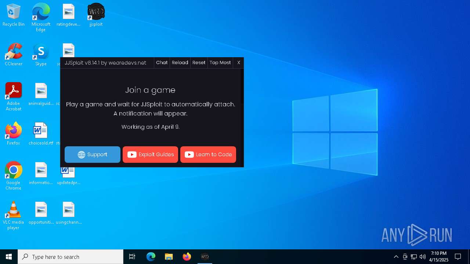
Task: Select the Google Chrome desktop icon
Action: (14, 176)
